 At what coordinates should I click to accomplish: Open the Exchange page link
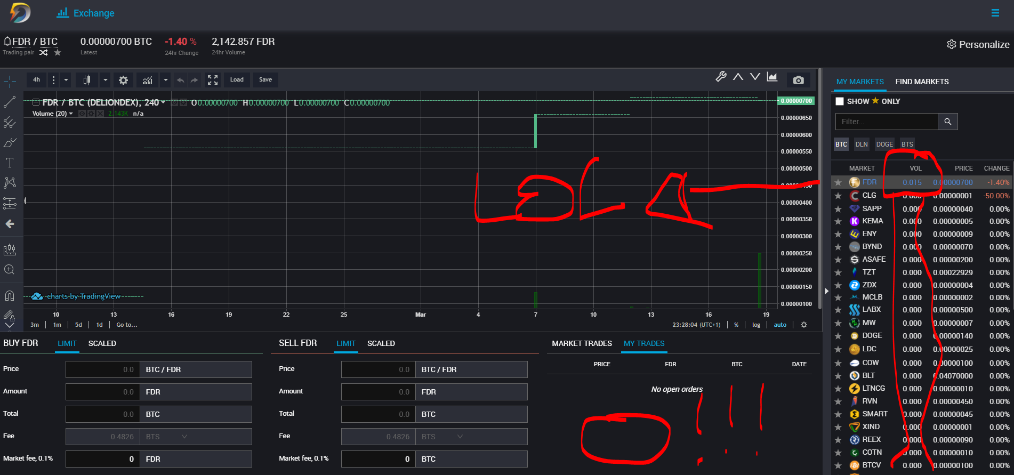[86, 13]
